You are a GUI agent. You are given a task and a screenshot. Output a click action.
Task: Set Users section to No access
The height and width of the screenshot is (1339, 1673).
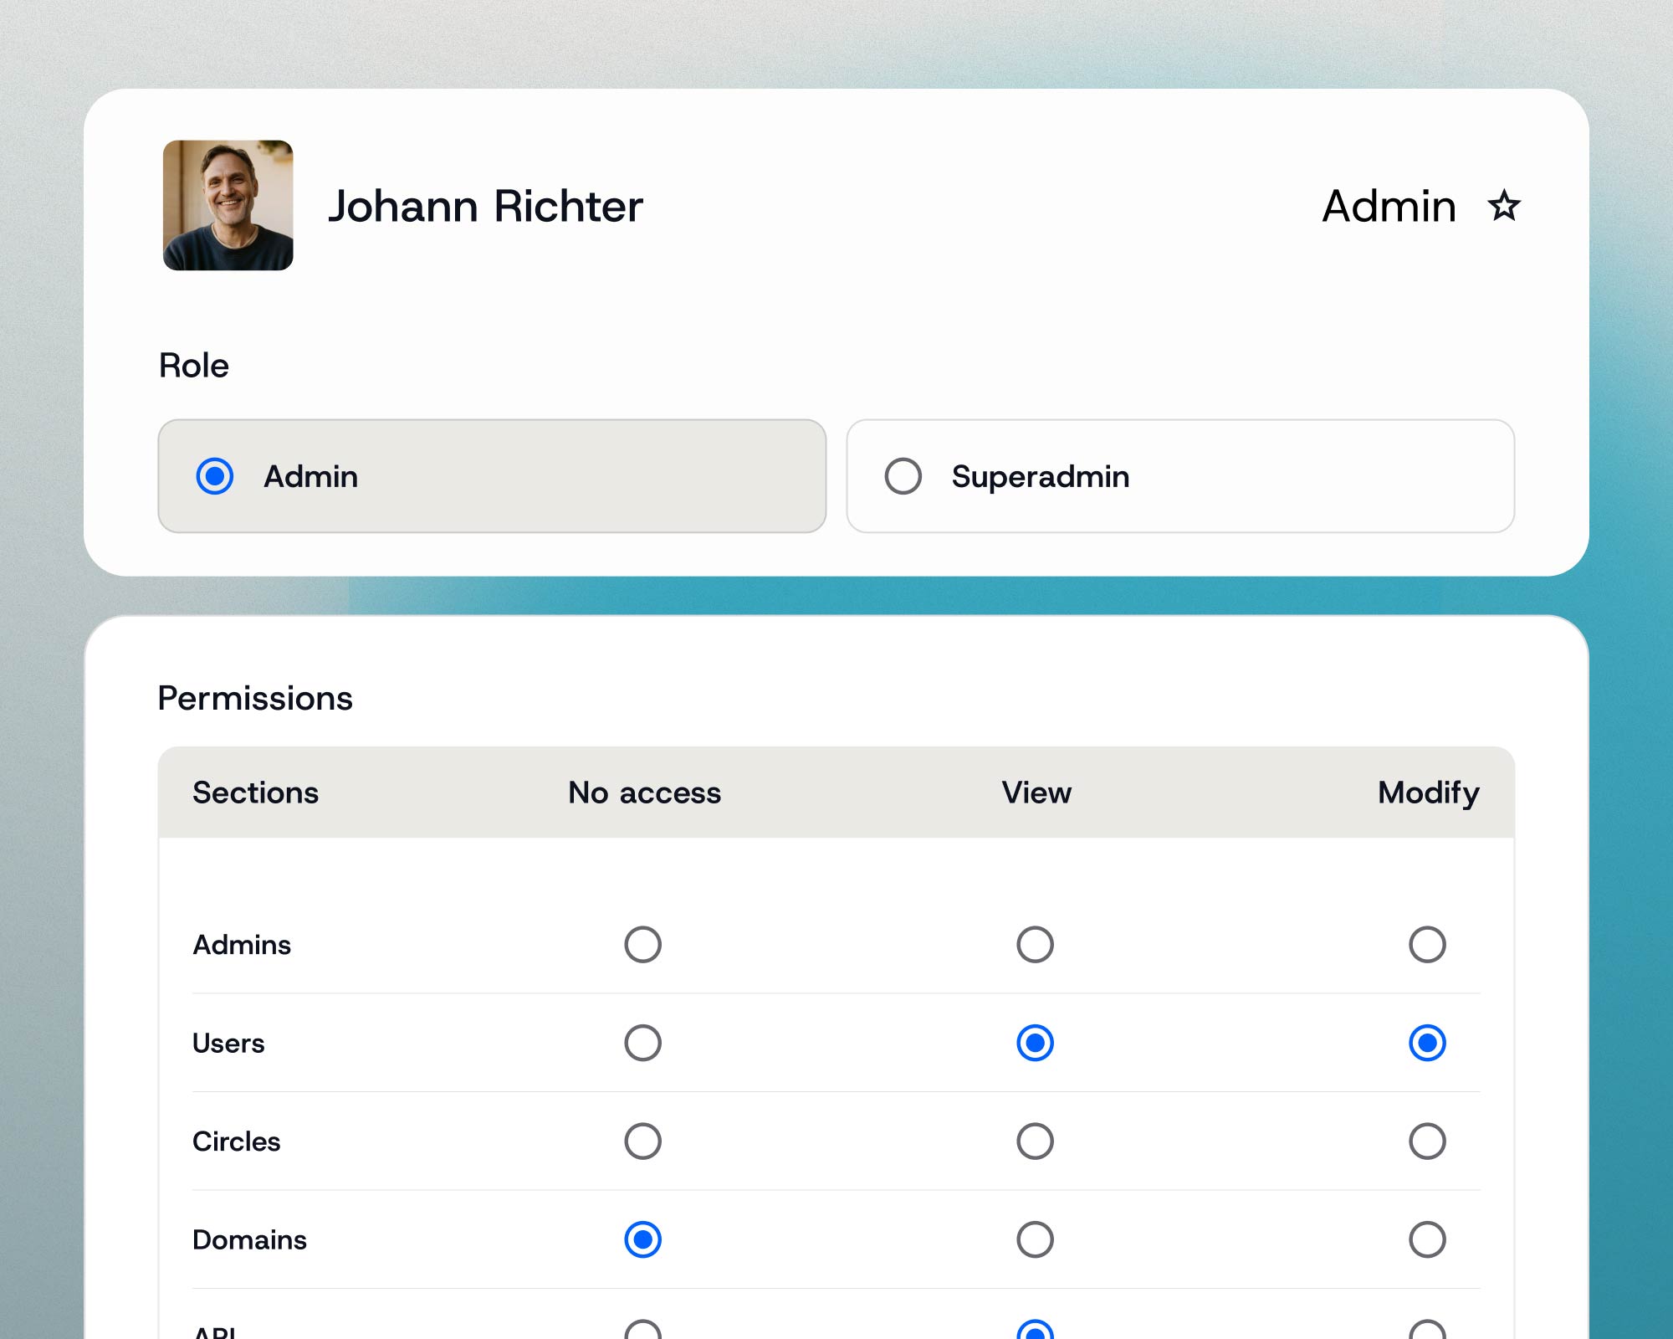(642, 1043)
